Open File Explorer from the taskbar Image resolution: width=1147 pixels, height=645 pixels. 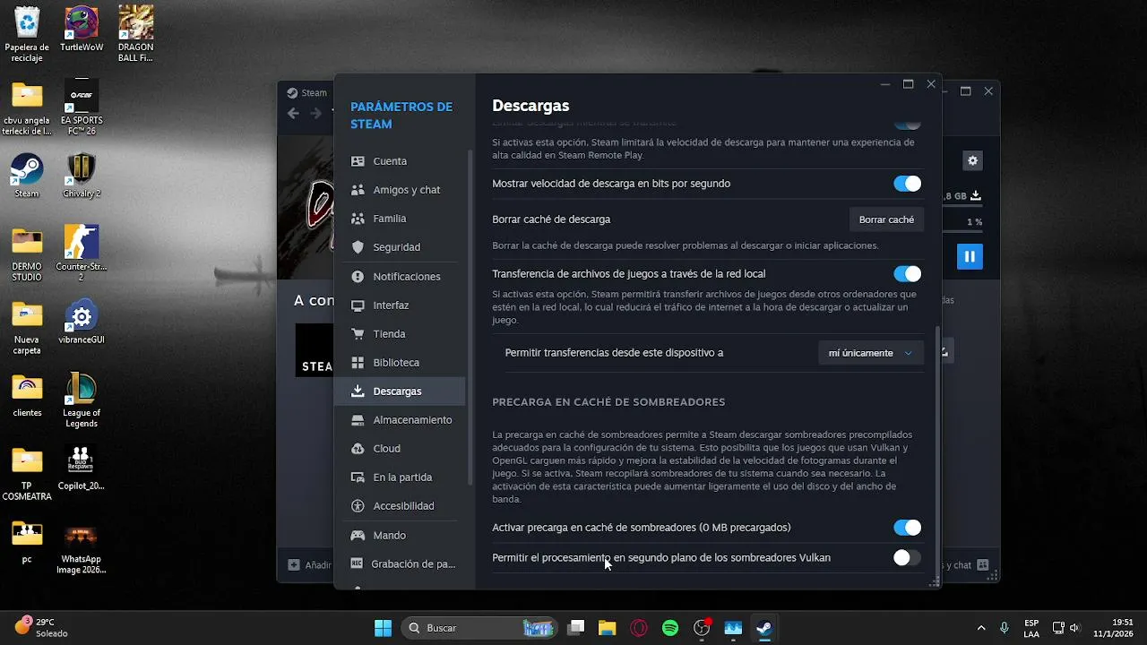point(608,628)
